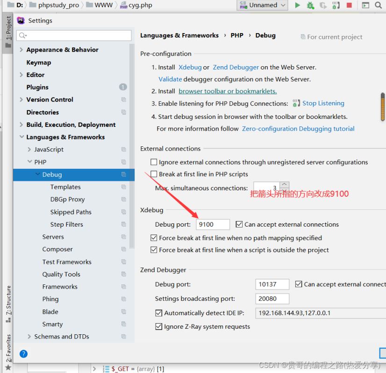
Task: Click the blue help question mark icon
Action: coord(23,354)
